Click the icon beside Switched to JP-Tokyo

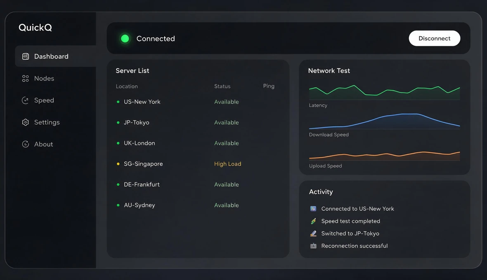click(313, 233)
